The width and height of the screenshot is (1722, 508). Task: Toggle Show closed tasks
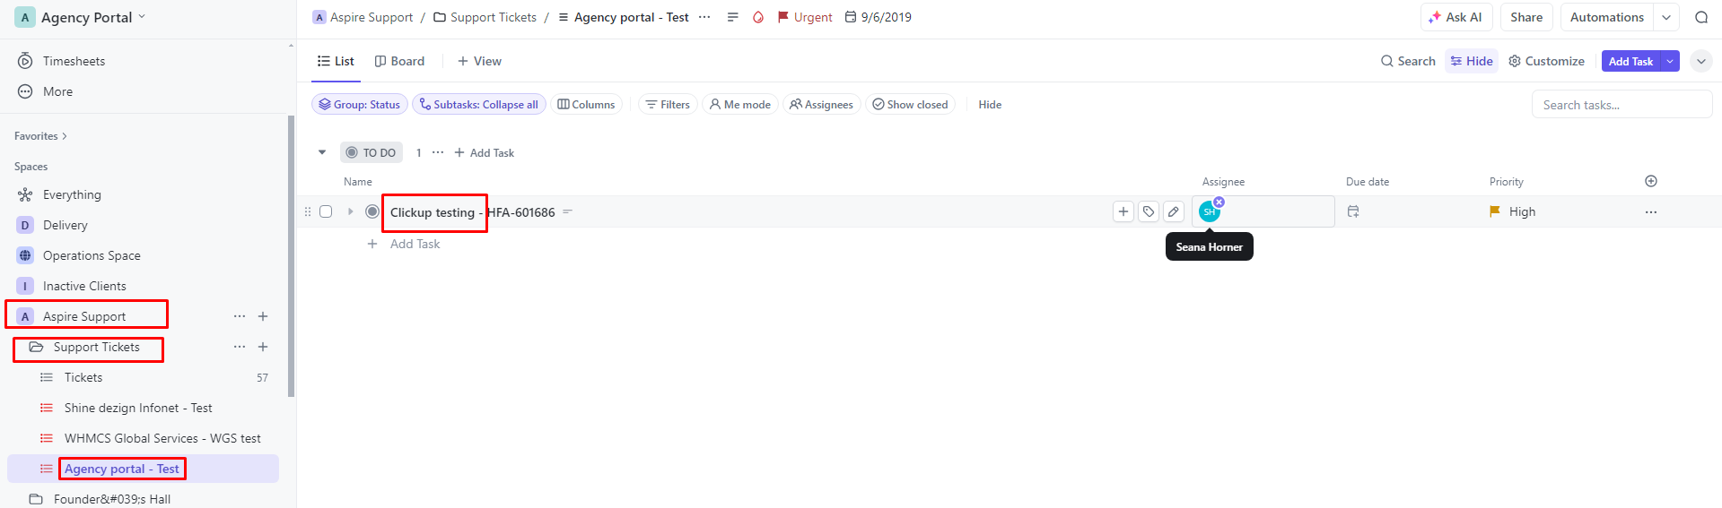(910, 105)
